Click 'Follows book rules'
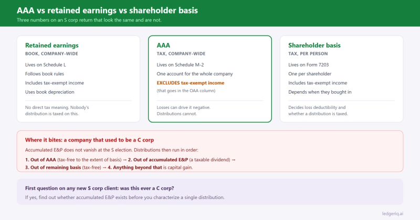The width and height of the screenshot is (420, 220). point(45,74)
